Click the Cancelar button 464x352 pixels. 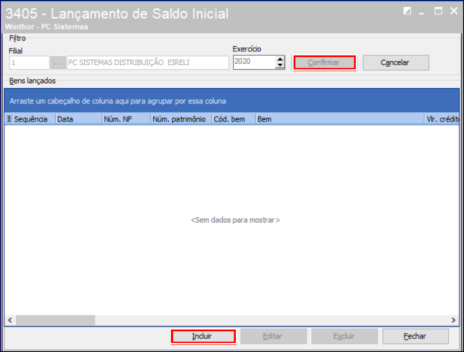point(395,63)
